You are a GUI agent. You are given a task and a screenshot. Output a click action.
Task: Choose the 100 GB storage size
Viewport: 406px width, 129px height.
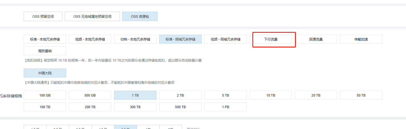(45, 95)
